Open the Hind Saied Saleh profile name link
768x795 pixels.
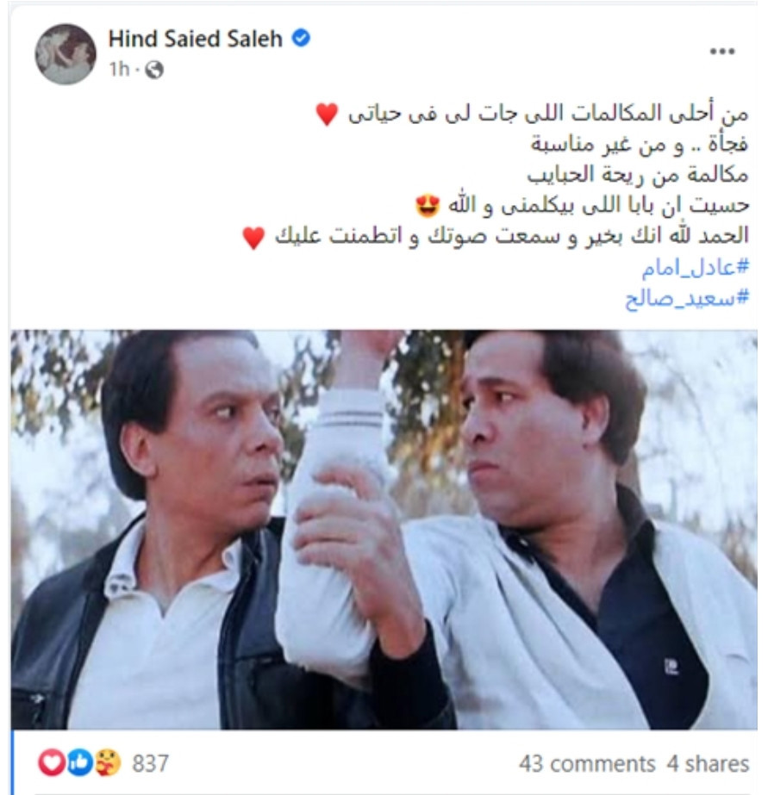(x=196, y=39)
